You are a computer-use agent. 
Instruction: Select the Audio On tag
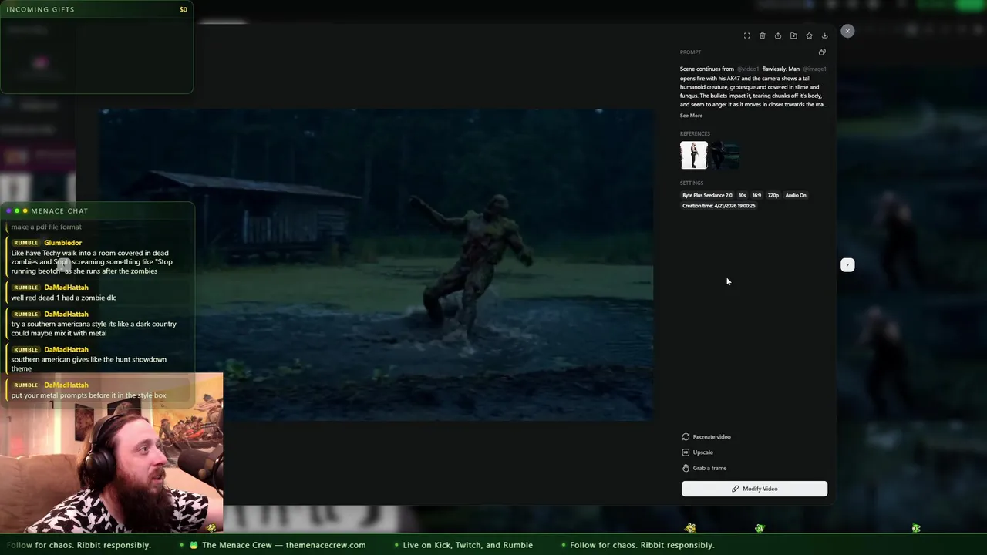[796, 195]
